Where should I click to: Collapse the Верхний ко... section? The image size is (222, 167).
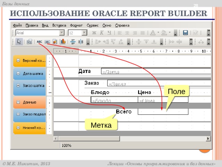pos(18,61)
